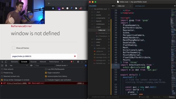Show more DevTools tabs with double chevron

pyautogui.click(x=62, y=62)
